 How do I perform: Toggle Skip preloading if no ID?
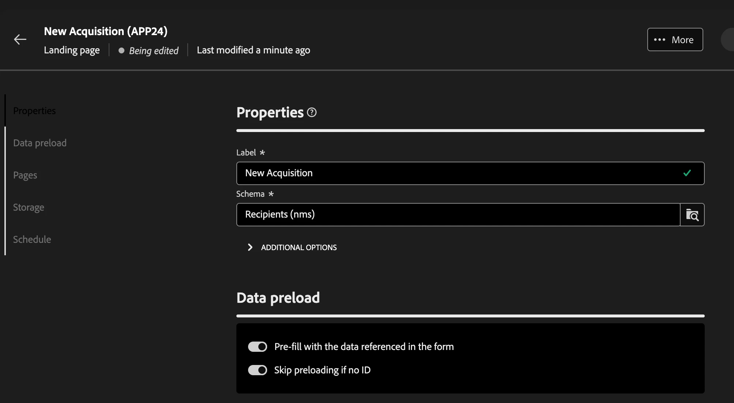(258, 370)
